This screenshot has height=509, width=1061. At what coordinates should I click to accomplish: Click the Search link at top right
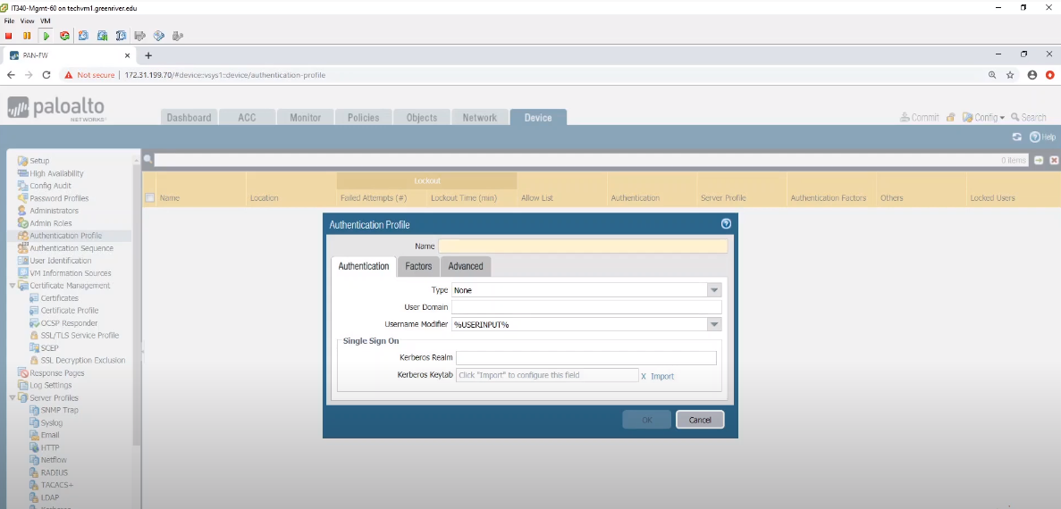pos(1029,118)
